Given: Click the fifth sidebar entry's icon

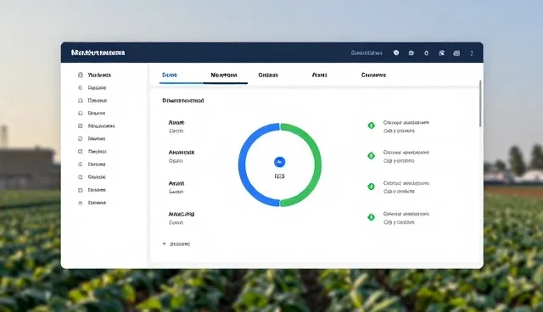Looking at the screenshot, I should tap(81, 126).
